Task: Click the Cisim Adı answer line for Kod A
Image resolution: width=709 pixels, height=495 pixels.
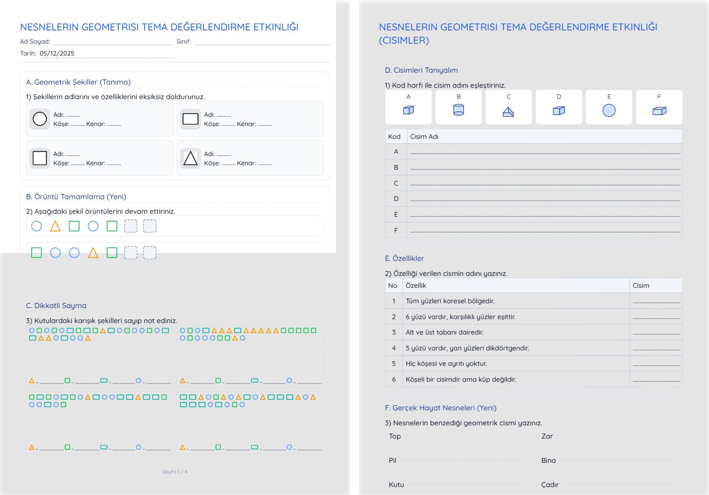Action: 545,152
